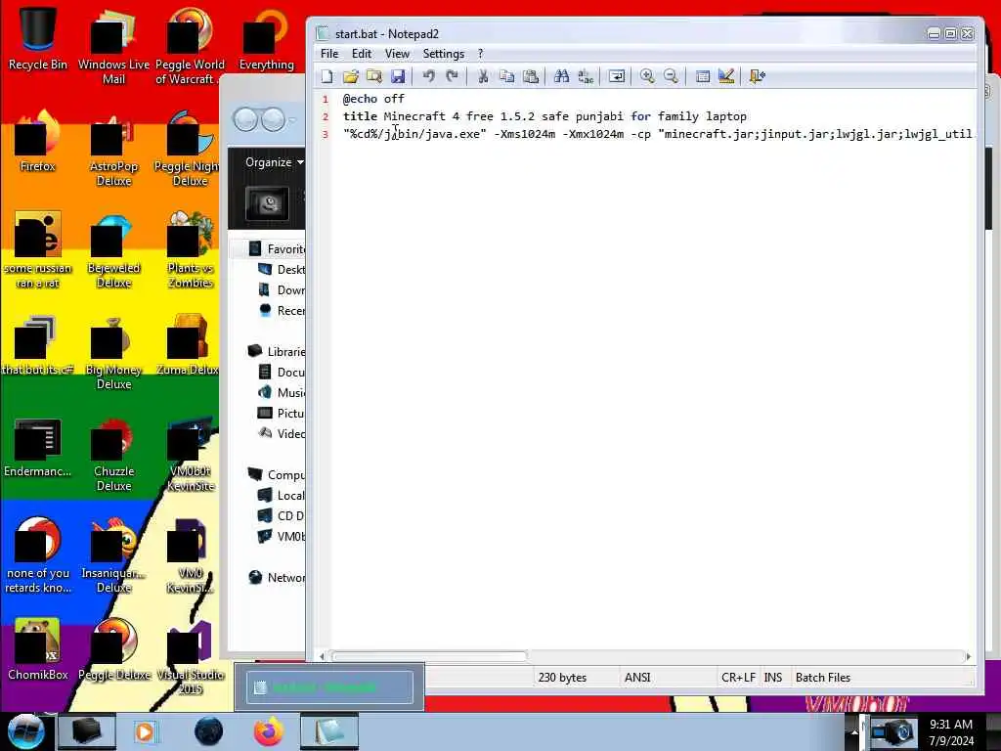Open the ? help menu
This screenshot has width=1001, height=751.
click(x=481, y=54)
